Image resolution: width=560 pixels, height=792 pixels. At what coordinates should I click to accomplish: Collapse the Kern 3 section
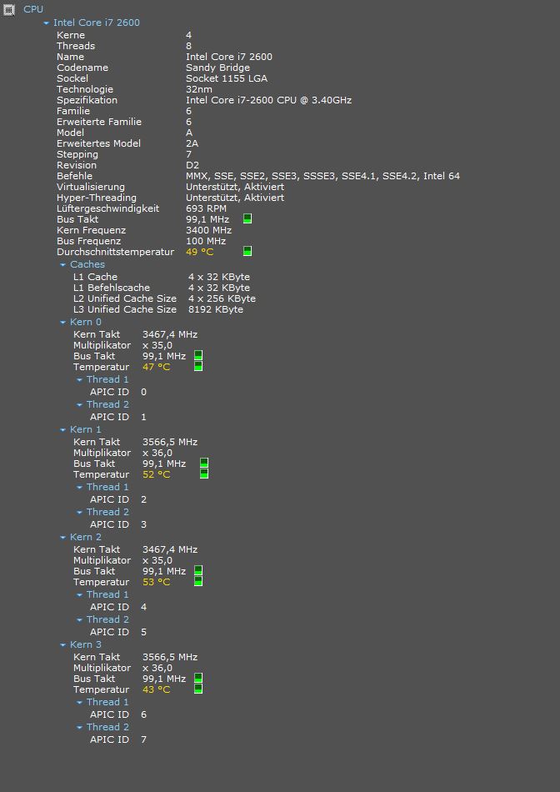[x=63, y=645]
